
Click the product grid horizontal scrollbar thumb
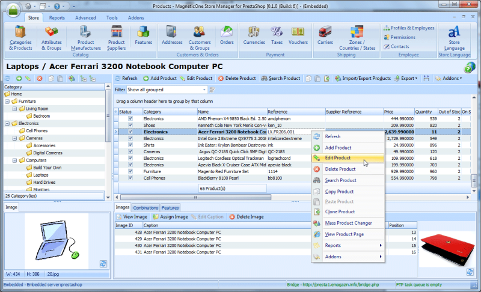(x=196, y=197)
